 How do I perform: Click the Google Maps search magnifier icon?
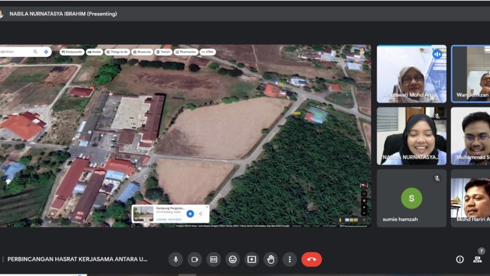pyautogui.click(x=36, y=52)
